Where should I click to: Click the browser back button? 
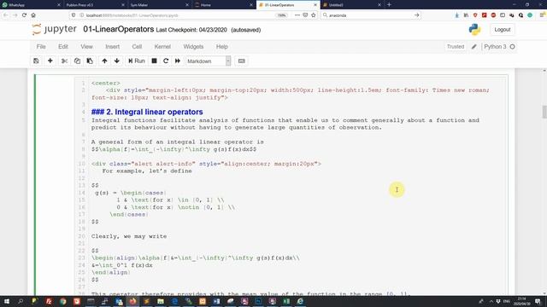click(6, 15)
